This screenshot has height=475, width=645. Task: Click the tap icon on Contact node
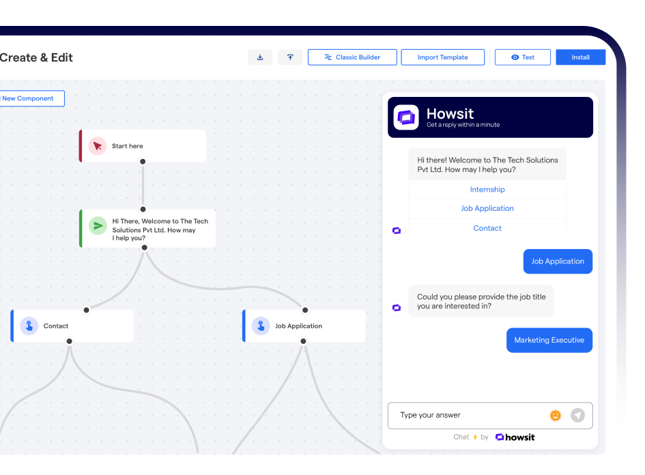point(29,326)
